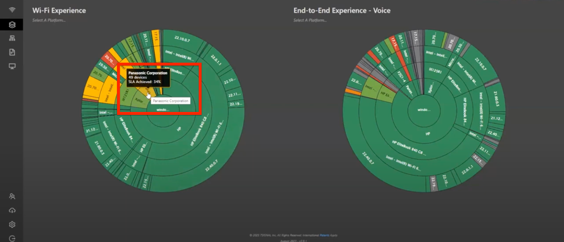Open the Wi-Fi icon in sidebar
This screenshot has height=242, width=564.
12,10
